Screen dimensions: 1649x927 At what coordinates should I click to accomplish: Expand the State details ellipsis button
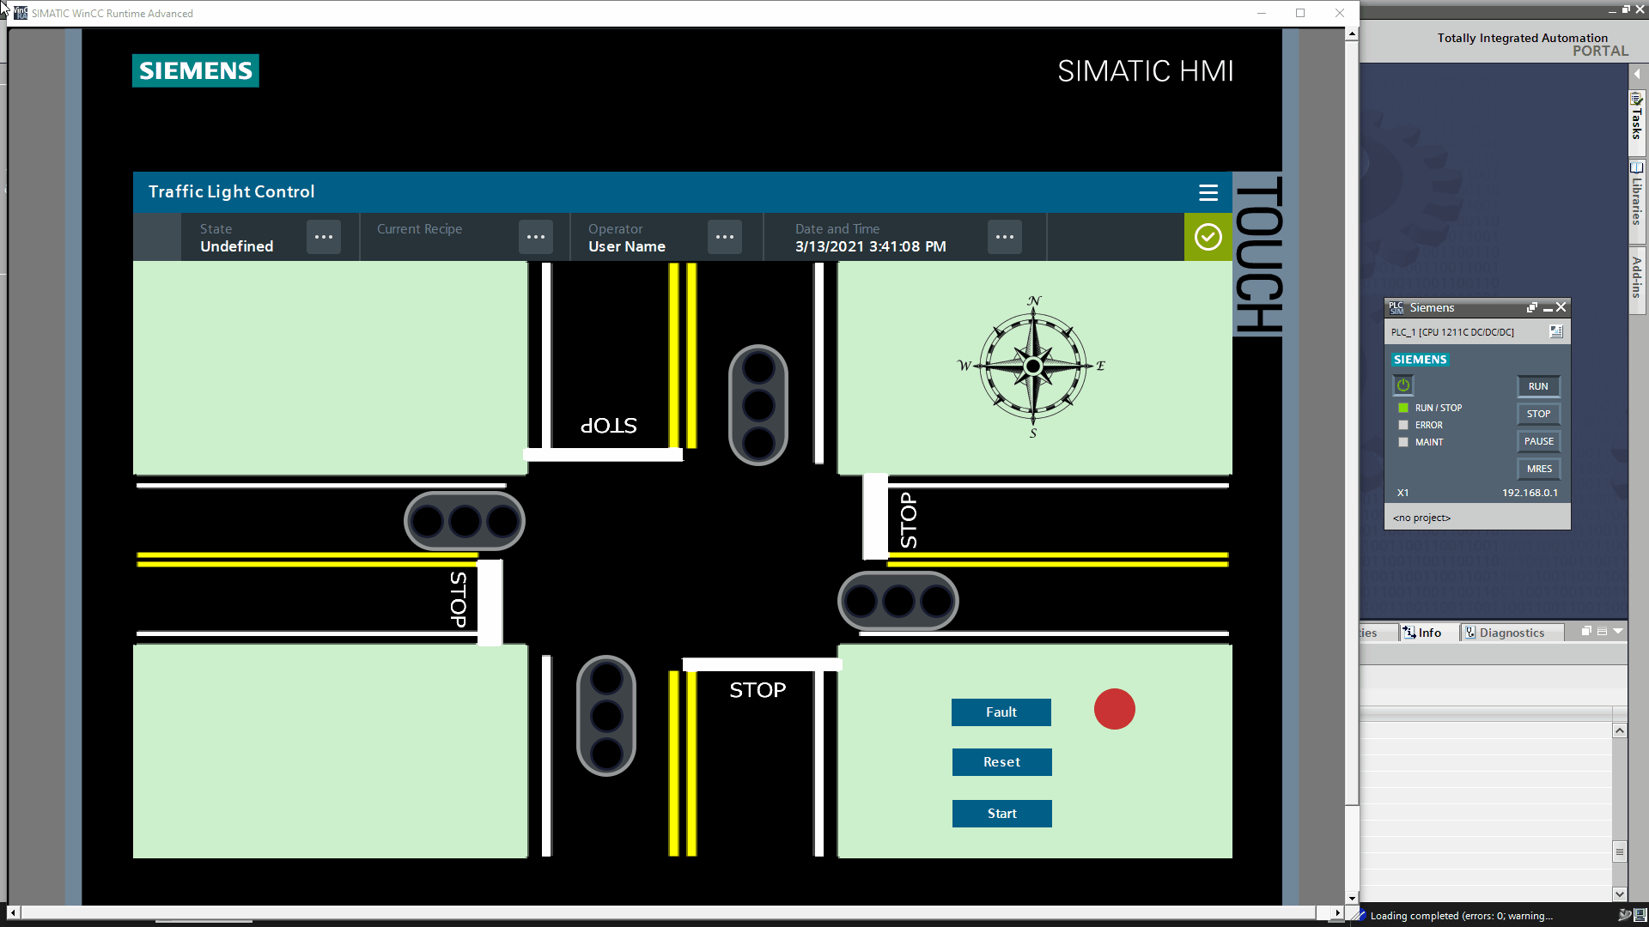(x=323, y=237)
